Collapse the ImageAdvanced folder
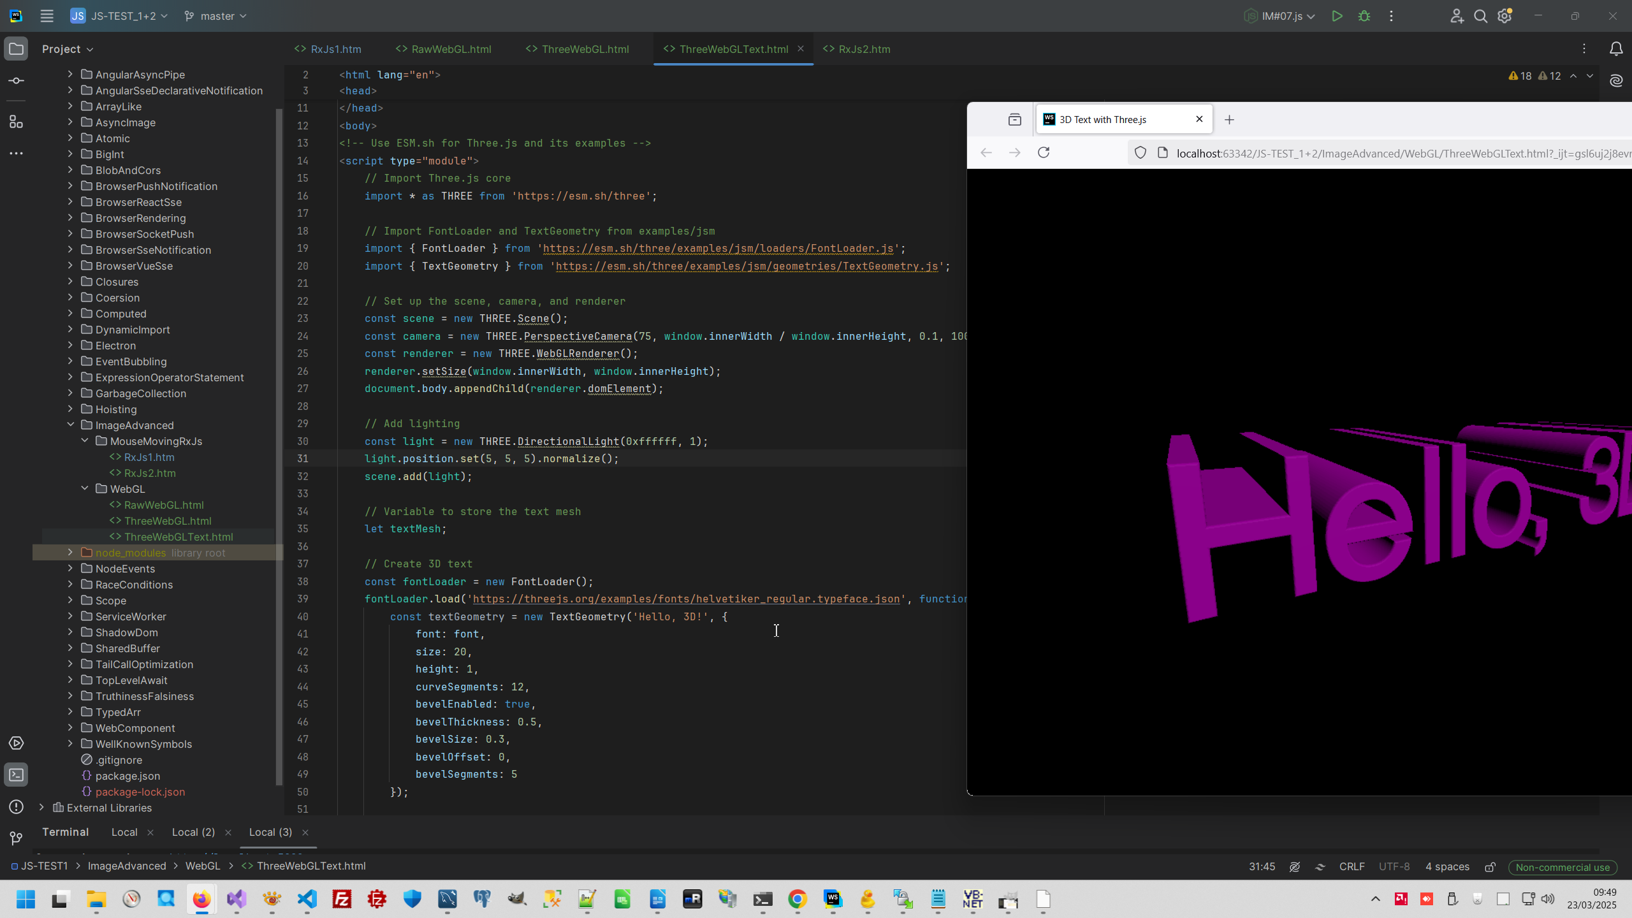Image resolution: width=1632 pixels, height=918 pixels. [x=71, y=425]
